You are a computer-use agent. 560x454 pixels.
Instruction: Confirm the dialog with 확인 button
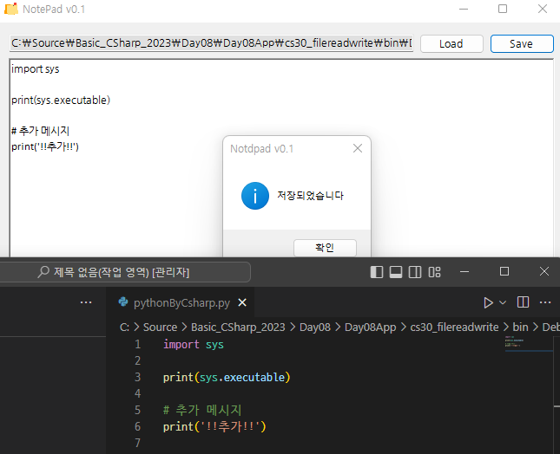(325, 248)
